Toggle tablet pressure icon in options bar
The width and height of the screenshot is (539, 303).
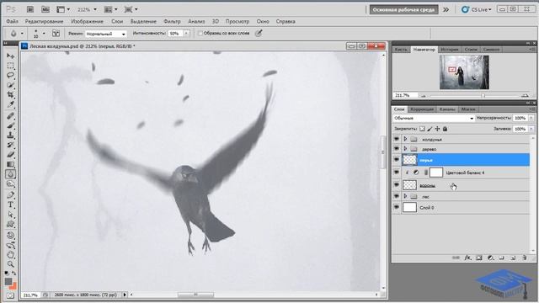click(x=259, y=34)
